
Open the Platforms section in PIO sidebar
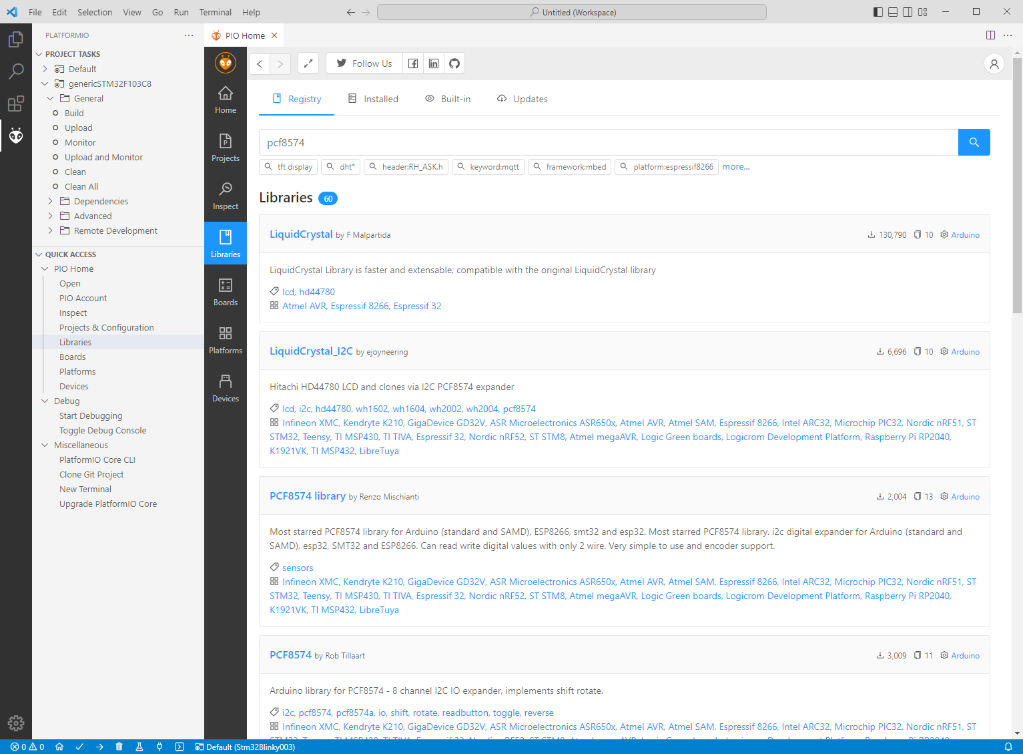point(226,341)
